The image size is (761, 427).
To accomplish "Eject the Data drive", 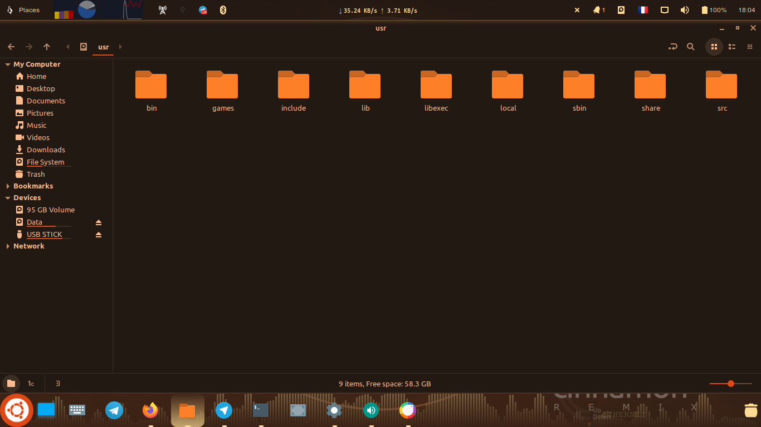I will click(99, 222).
